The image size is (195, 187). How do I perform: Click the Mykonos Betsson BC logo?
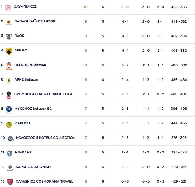(9, 109)
